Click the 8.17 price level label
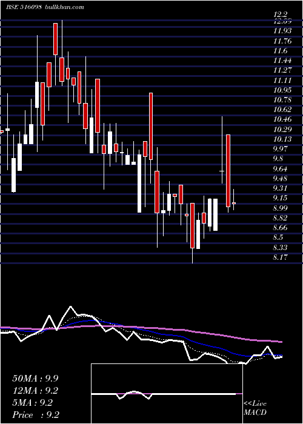The width and height of the screenshot is (303, 424). coord(281,257)
